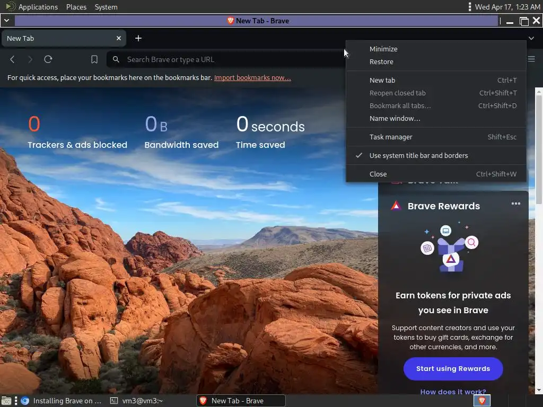Select Minimize from the context menu

(436, 49)
